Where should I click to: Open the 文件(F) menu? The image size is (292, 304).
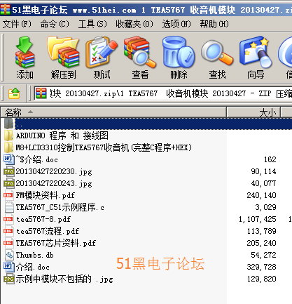tap(17, 24)
